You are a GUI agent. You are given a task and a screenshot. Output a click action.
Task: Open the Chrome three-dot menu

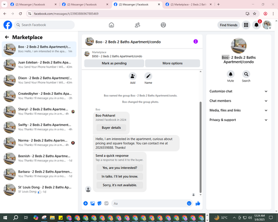pos(273,13)
